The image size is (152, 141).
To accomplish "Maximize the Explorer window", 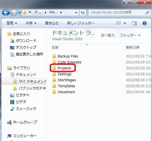I will coord(134,2).
